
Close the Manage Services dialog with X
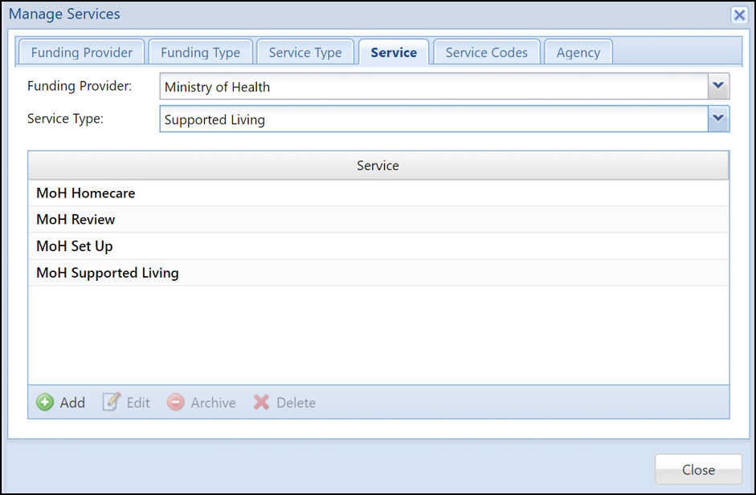738,15
